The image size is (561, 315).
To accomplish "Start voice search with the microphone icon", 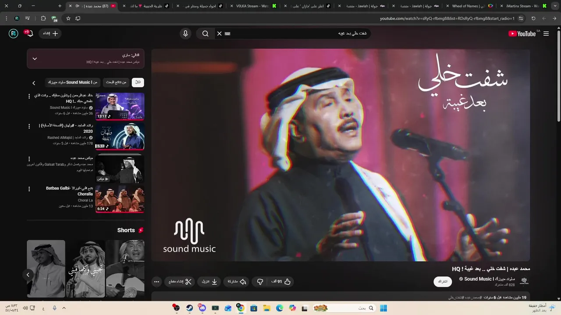I will (x=185, y=34).
